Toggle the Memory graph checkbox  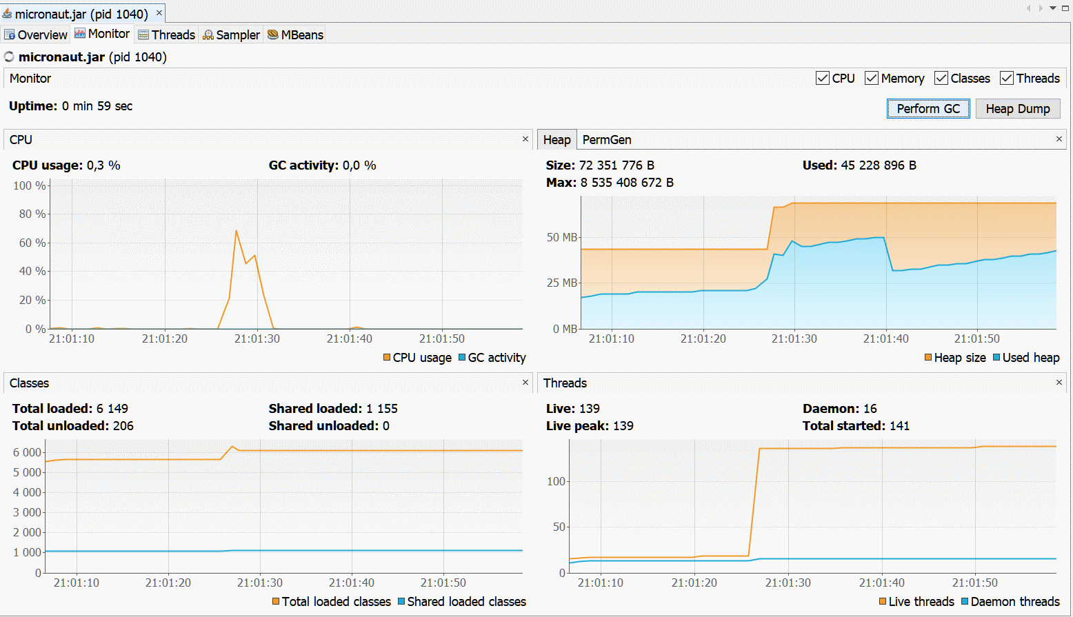coord(872,78)
